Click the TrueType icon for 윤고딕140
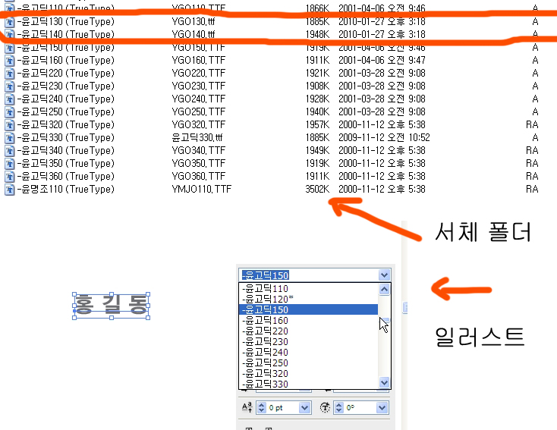The width and height of the screenshot is (557, 430). click(x=10, y=34)
